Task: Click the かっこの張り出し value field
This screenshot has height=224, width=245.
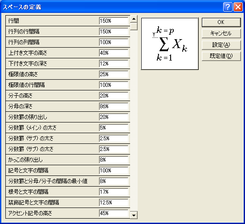Action: (x=114, y=160)
